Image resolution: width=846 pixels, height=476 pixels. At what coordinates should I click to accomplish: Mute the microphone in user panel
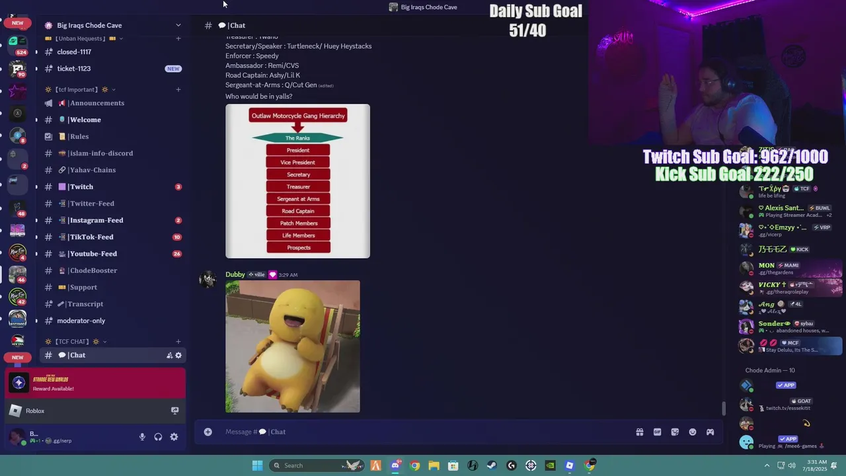(141, 437)
